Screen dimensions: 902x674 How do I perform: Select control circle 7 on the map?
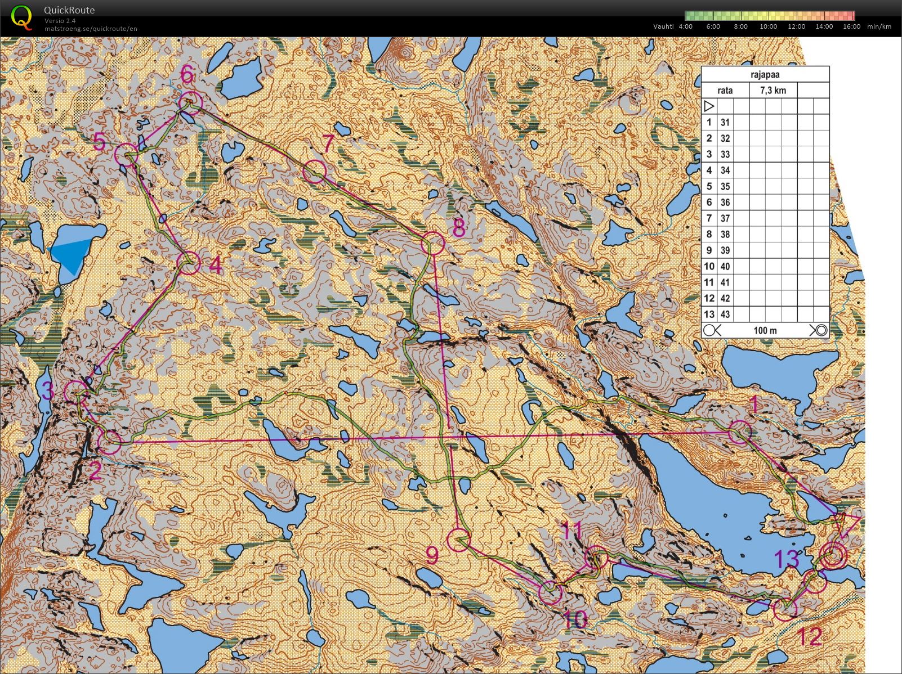(x=314, y=171)
